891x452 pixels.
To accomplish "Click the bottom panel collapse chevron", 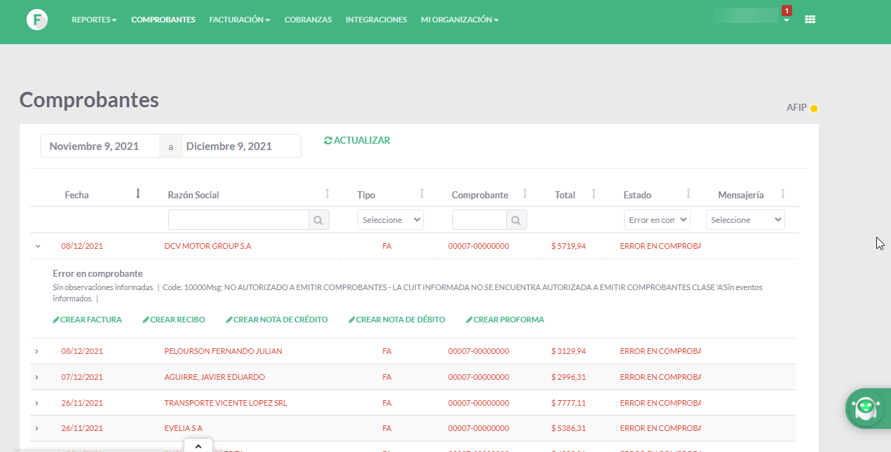I will [x=198, y=446].
